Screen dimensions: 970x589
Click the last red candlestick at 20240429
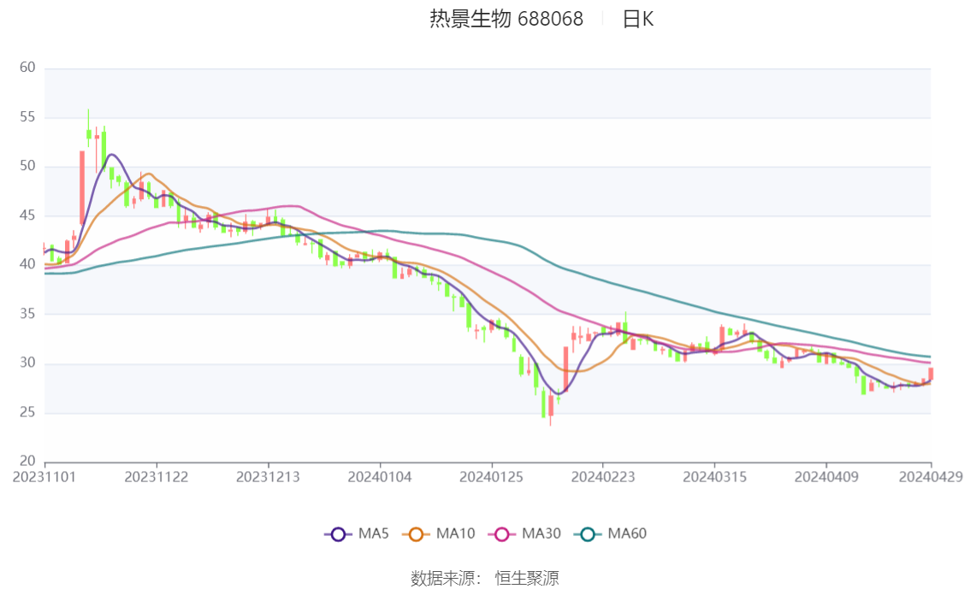point(931,374)
